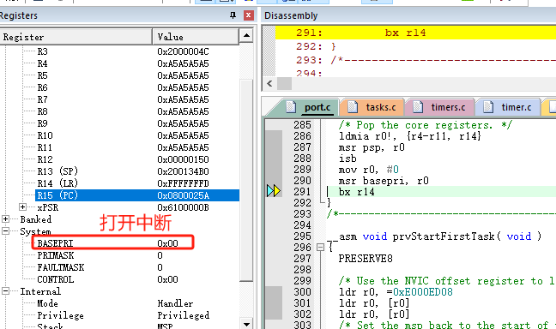Click source line 286 ldmia instruction
The width and height of the screenshot is (556, 329).
click(409, 136)
